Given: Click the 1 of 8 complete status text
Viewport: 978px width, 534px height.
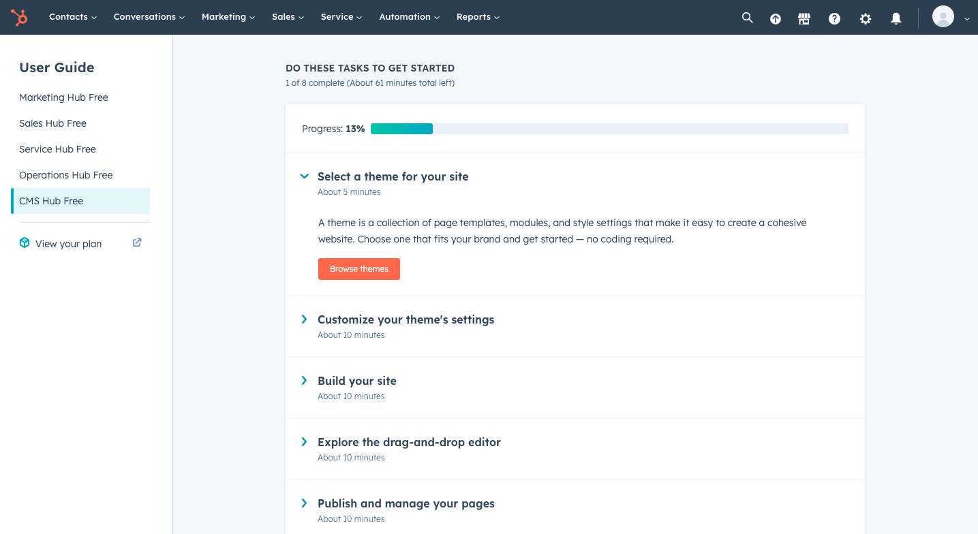Looking at the screenshot, I should click(x=370, y=83).
